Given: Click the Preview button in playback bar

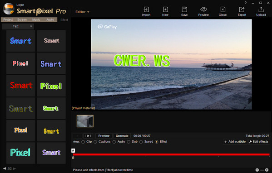Looking at the screenshot, I should coord(104,136).
